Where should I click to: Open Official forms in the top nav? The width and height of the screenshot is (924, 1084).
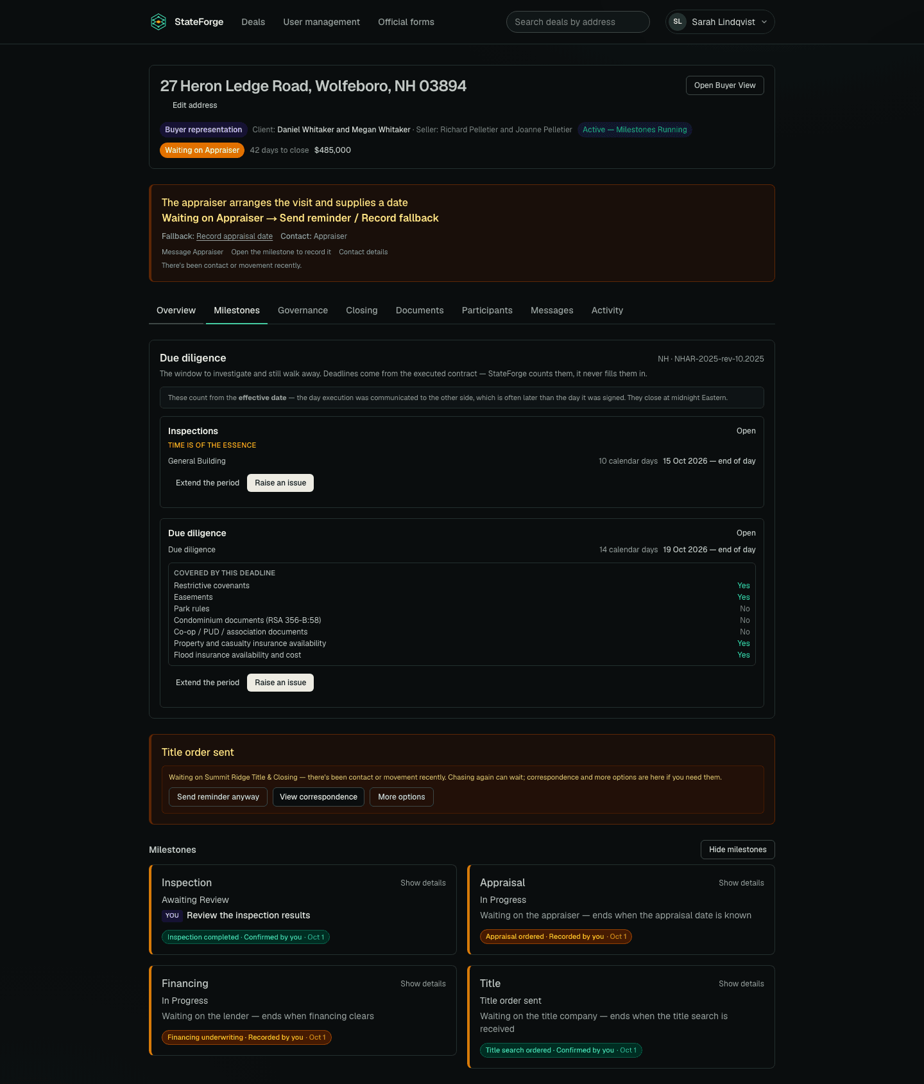tap(406, 22)
